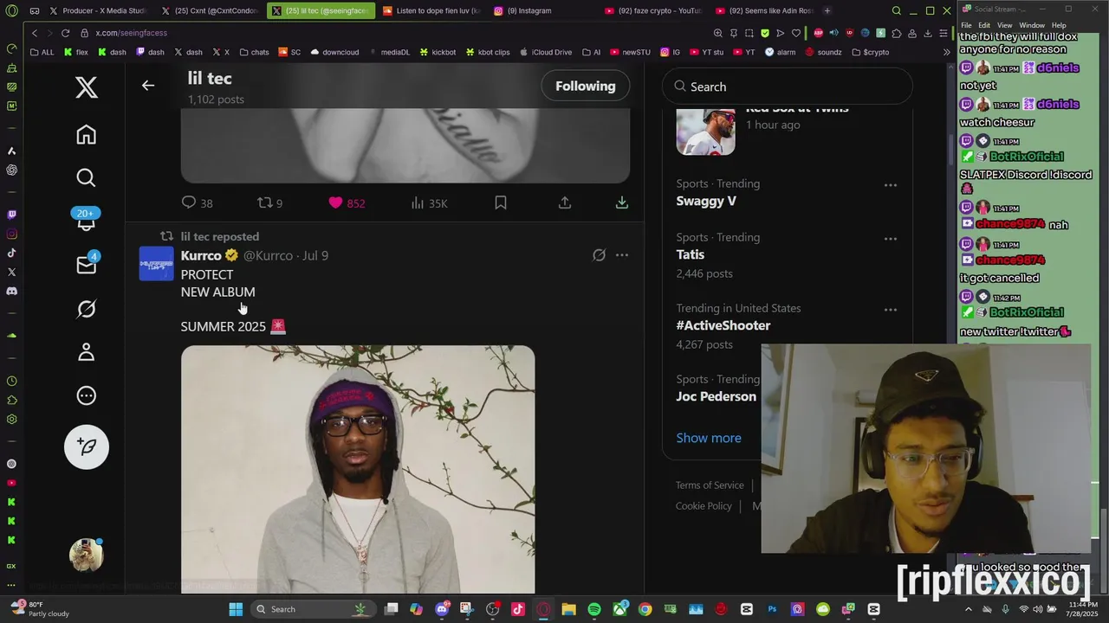Show hidden system tray icons chevron

click(968, 609)
